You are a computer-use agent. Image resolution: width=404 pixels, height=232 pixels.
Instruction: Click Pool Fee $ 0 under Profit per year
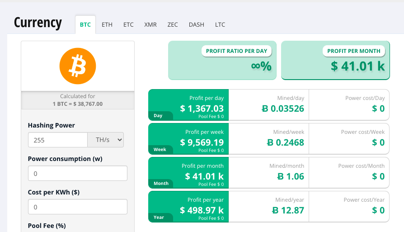point(211,218)
